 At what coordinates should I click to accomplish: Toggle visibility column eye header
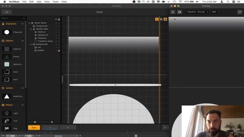(x=56, y=19)
